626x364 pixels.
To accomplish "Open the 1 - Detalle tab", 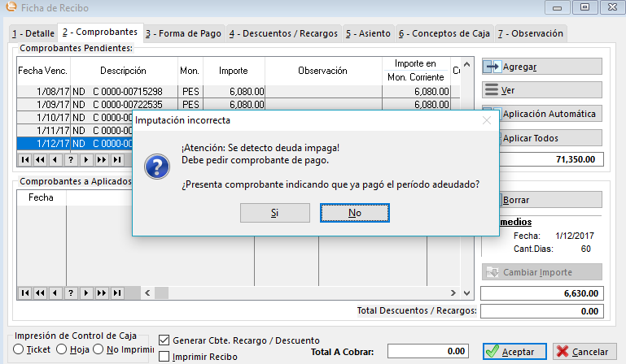I will click(x=33, y=33).
